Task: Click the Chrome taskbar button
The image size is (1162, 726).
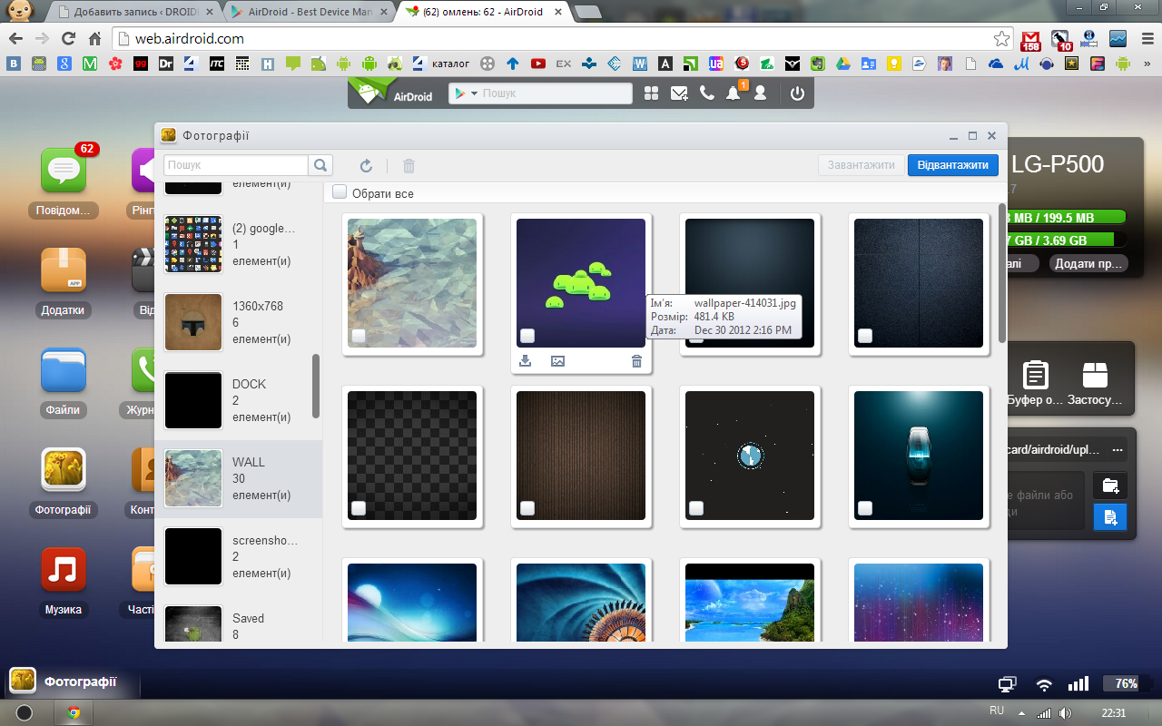Action: coord(74,712)
